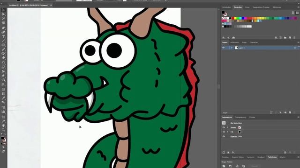Open the Character tab
The image size is (300, 168).
pyautogui.click(x=254, y=42)
